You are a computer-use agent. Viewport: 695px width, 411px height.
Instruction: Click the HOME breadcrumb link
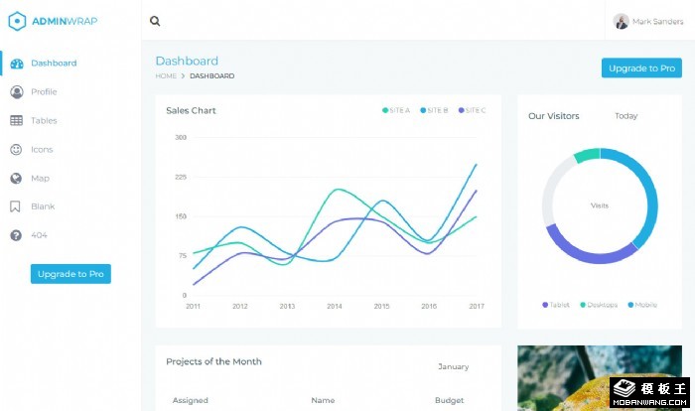166,76
